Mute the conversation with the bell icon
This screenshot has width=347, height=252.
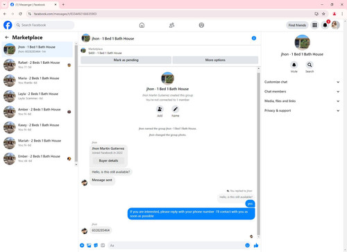click(294, 65)
